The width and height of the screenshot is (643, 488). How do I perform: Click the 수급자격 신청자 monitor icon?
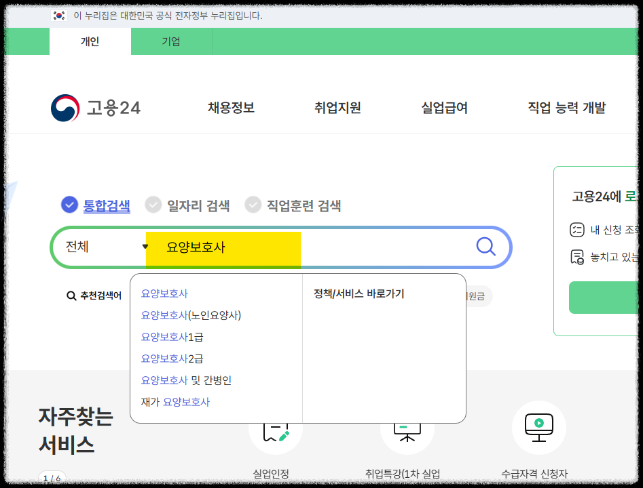(x=538, y=427)
